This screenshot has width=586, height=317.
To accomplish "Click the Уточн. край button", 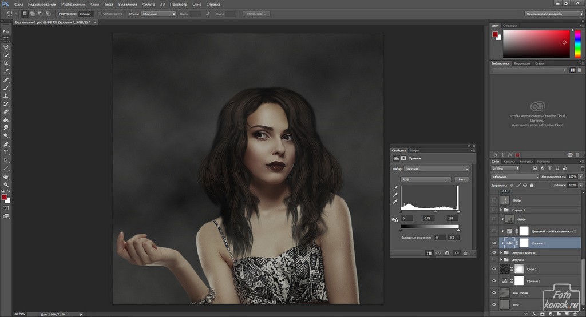I will [x=256, y=14].
